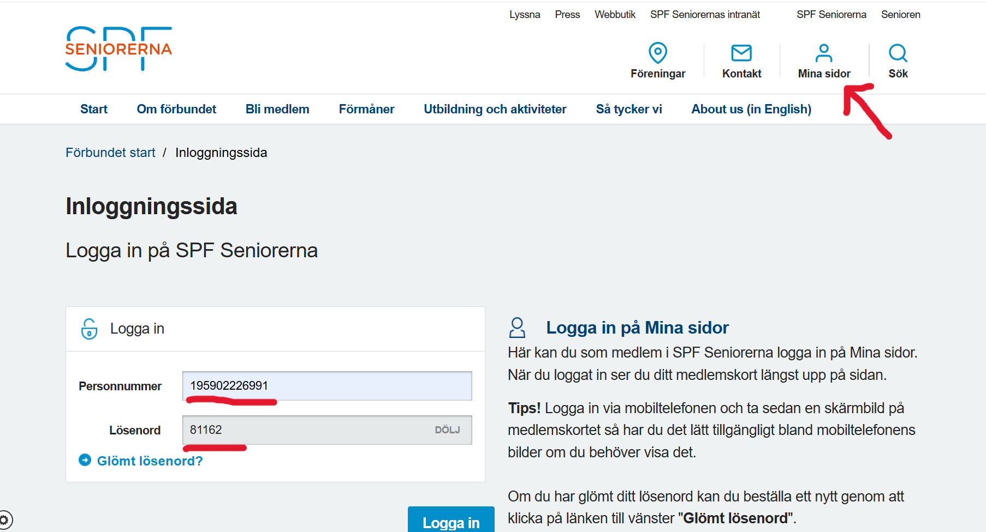Click the blue arrow icon beside Glömt lösenord

click(85, 460)
